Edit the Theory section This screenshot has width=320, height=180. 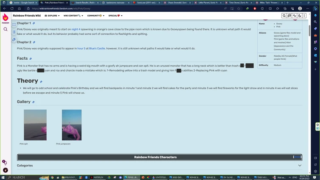[x=41, y=82]
